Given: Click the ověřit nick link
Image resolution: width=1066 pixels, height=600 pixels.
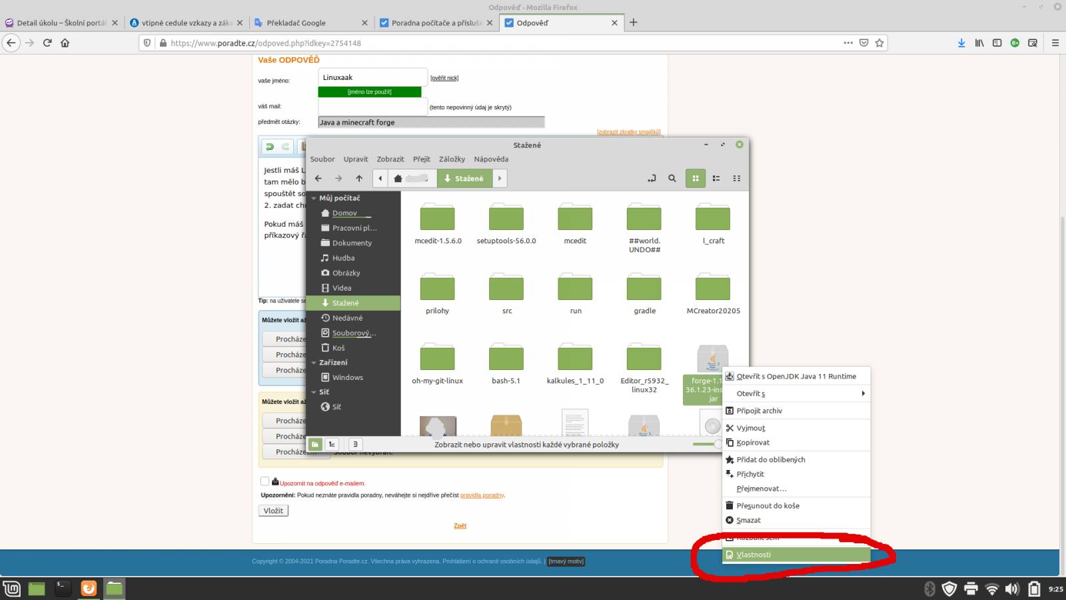Looking at the screenshot, I should tap(444, 78).
